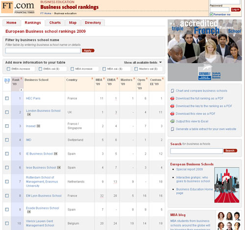Open Interactive graphic: who goes to business school
This screenshot has width=245, height=230.
click(x=193, y=179)
